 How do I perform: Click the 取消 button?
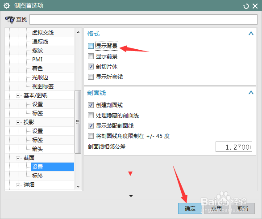[x=243, y=208]
